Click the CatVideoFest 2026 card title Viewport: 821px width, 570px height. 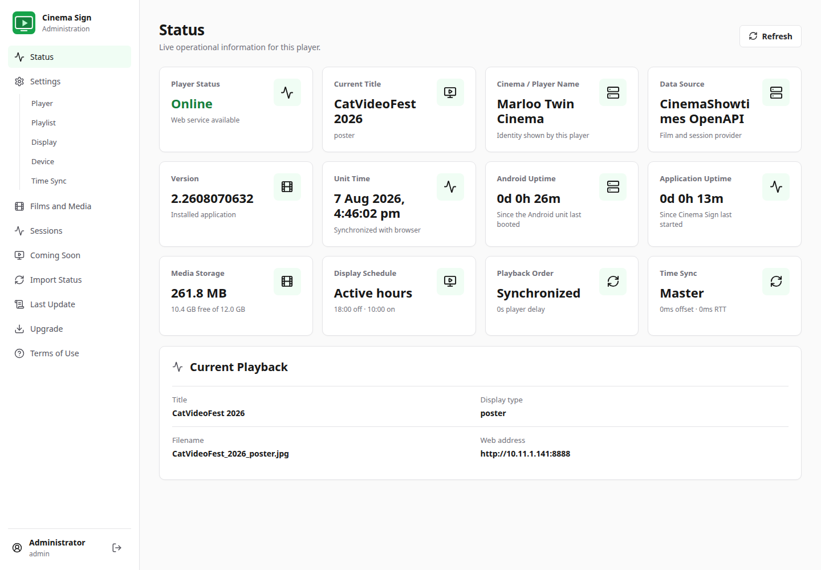pos(375,111)
